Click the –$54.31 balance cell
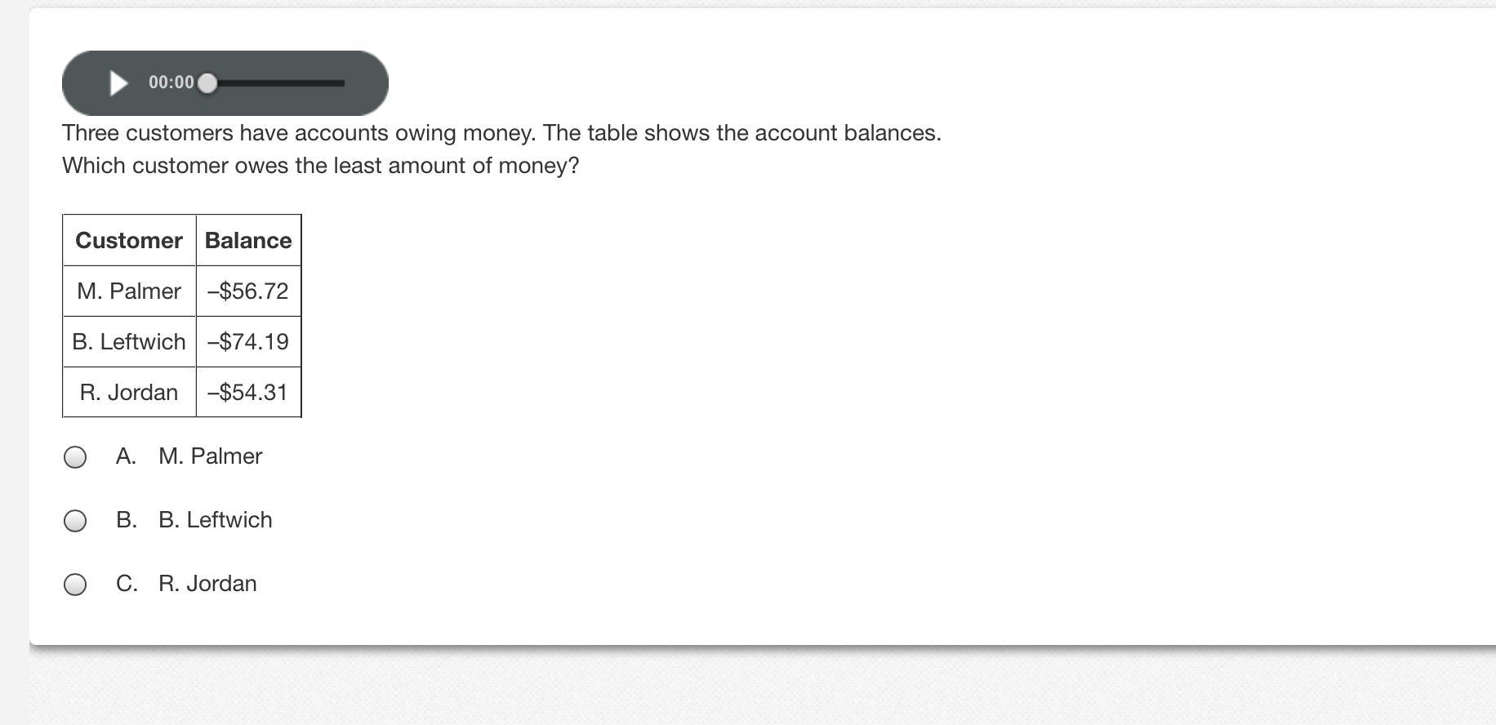The image size is (1496, 725). (248, 393)
